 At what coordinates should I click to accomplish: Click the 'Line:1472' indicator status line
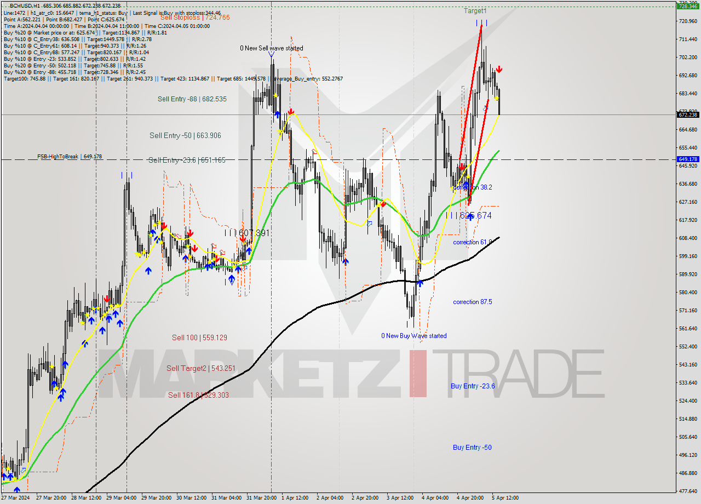(x=112, y=13)
